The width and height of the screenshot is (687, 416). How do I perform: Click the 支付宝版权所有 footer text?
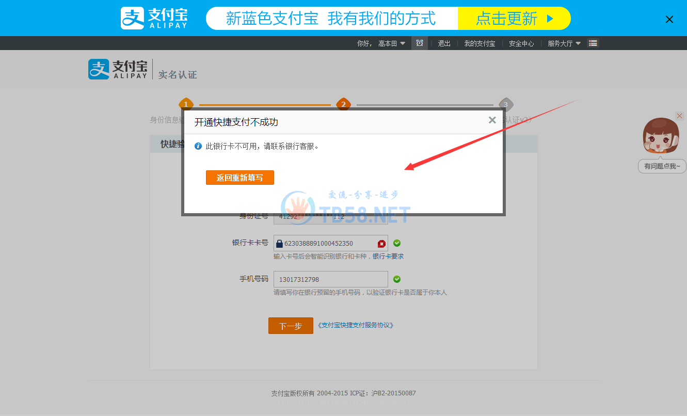click(343, 393)
